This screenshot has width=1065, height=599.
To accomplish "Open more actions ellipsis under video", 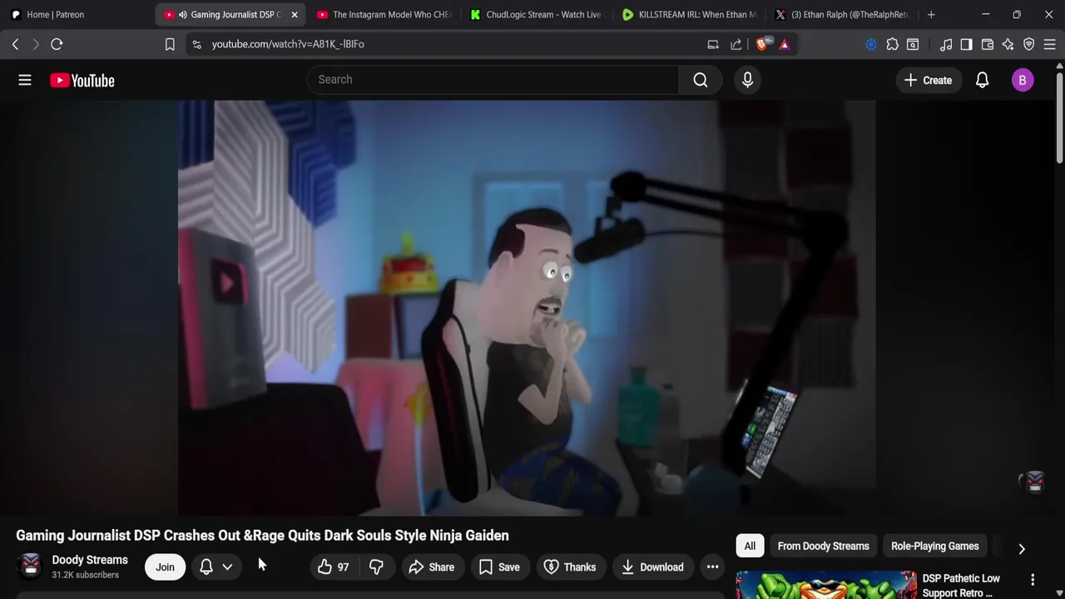I will (712, 567).
